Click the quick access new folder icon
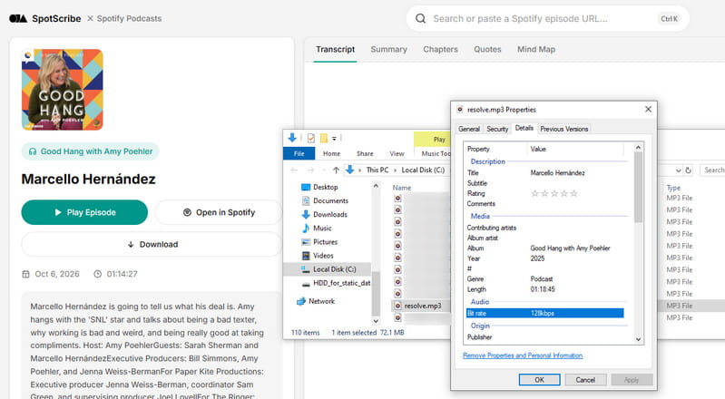The width and height of the screenshot is (725, 399). tap(324, 138)
